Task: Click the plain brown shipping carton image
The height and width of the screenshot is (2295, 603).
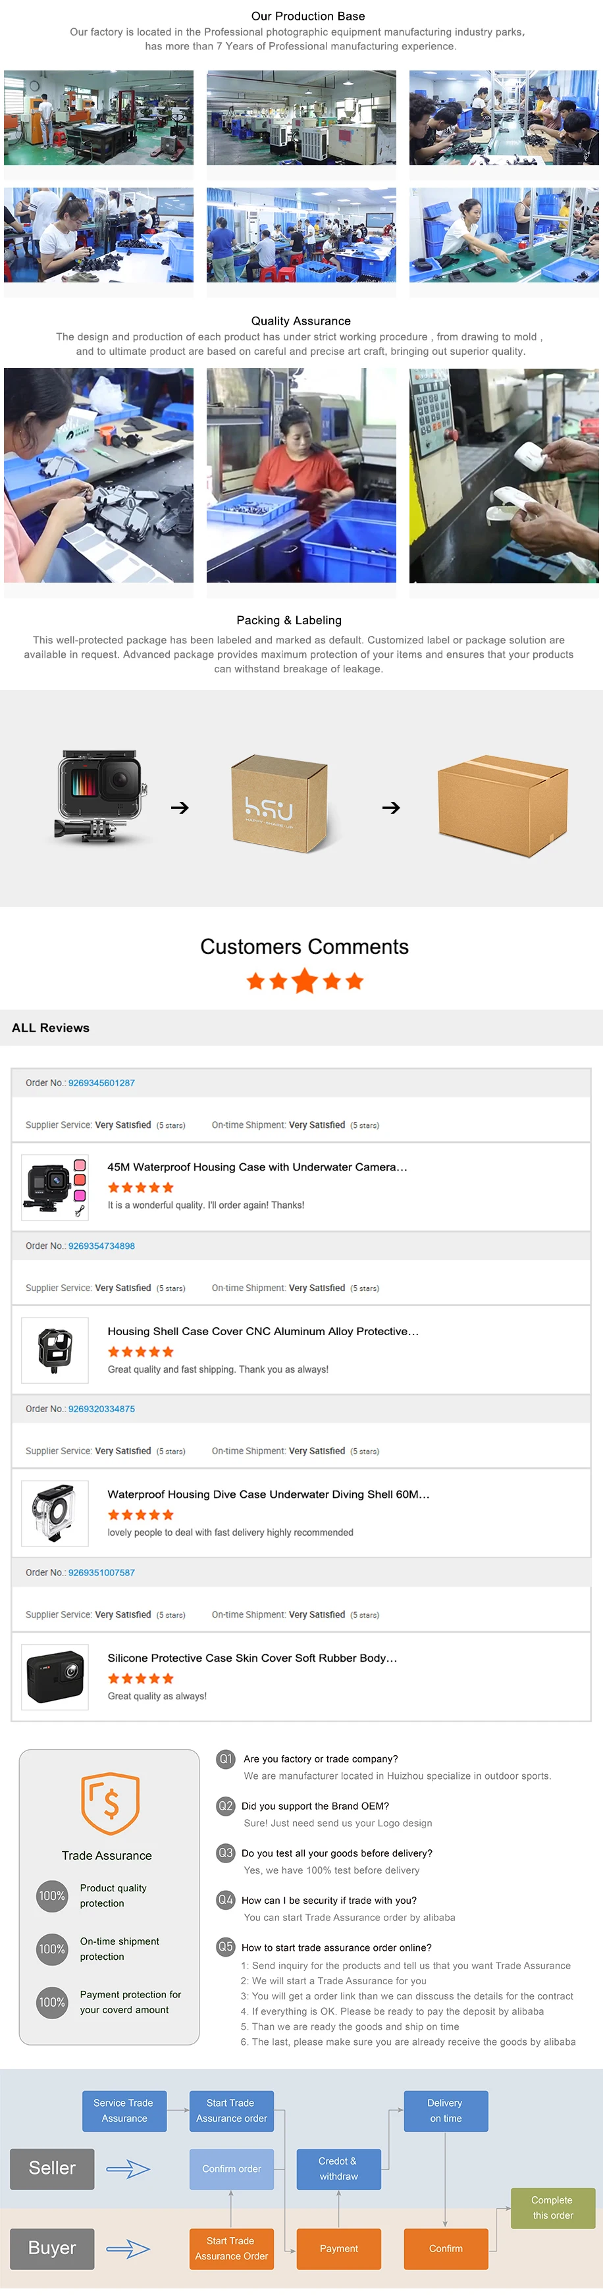Action: tap(502, 805)
